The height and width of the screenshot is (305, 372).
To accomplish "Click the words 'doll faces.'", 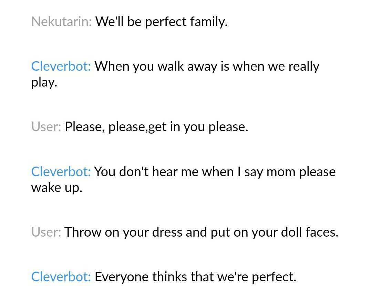I will point(310,232).
